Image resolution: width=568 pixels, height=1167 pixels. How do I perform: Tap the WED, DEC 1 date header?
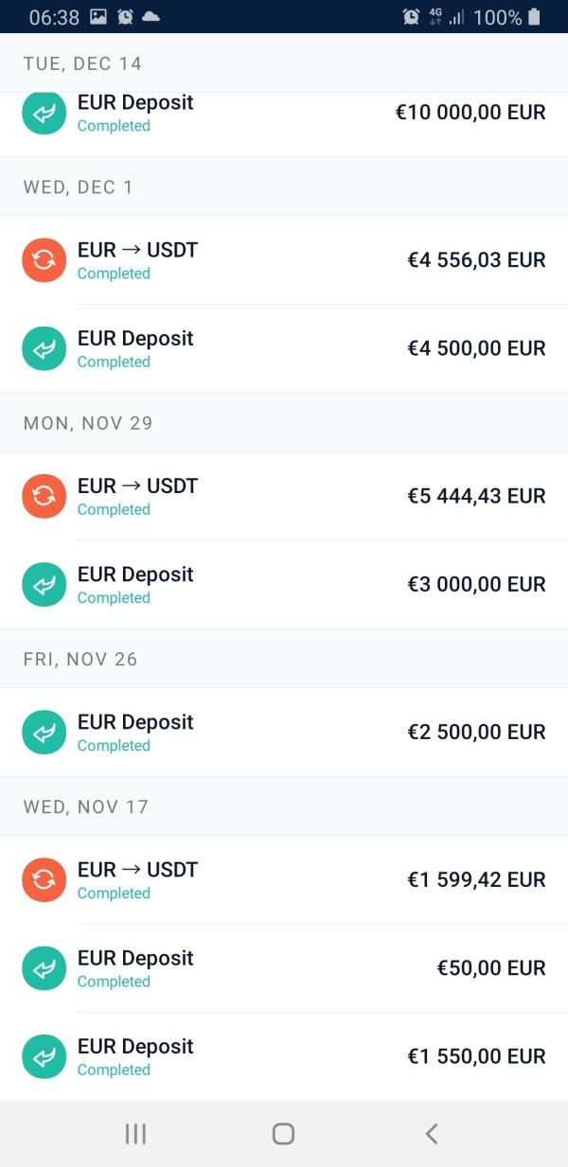pos(79,186)
